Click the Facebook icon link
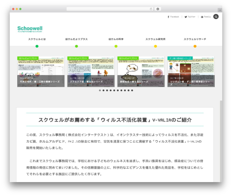The width and height of the screenshot is (232, 196). pyautogui.click(x=168, y=17)
